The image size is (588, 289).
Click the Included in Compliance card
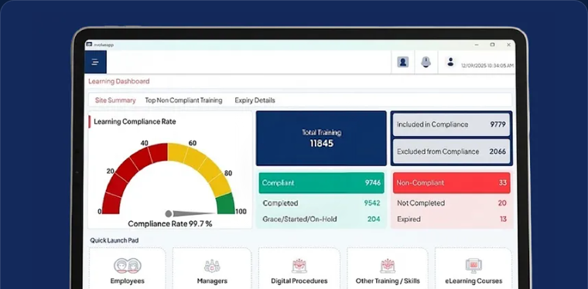(x=451, y=124)
